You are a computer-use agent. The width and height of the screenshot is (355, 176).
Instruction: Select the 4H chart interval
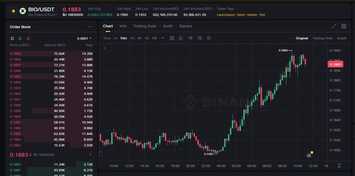[139, 38]
